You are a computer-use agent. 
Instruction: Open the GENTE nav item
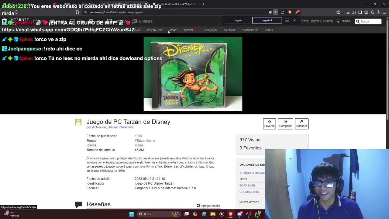(x=269, y=30)
